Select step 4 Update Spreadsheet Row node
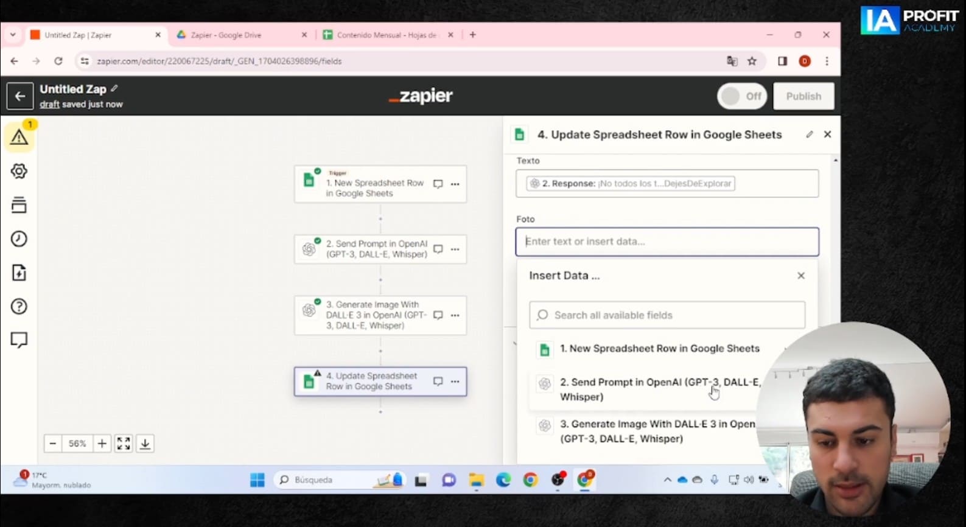The width and height of the screenshot is (966, 527). click(x=380, y=382)
